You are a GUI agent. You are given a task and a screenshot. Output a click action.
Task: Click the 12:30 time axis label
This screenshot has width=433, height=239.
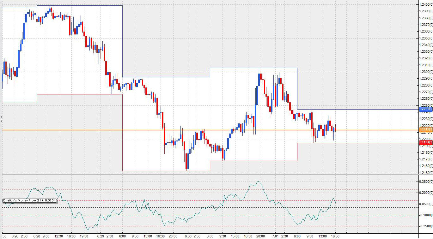[x=59, y=236]
